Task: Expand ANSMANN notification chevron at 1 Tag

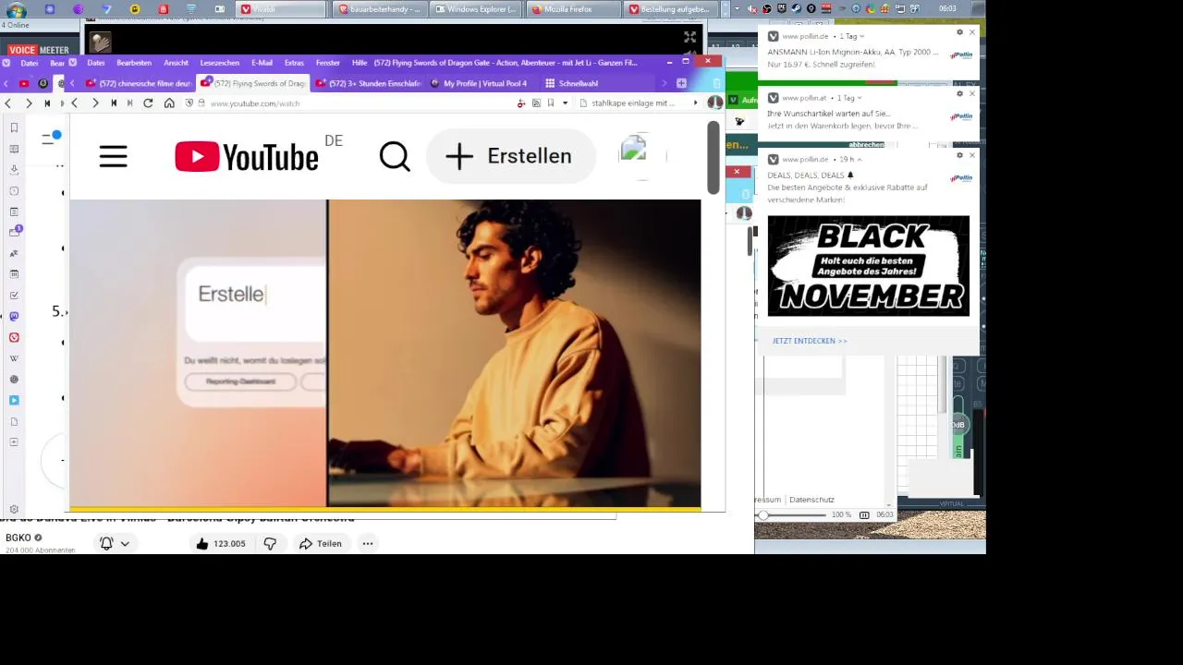Action: 861,37
